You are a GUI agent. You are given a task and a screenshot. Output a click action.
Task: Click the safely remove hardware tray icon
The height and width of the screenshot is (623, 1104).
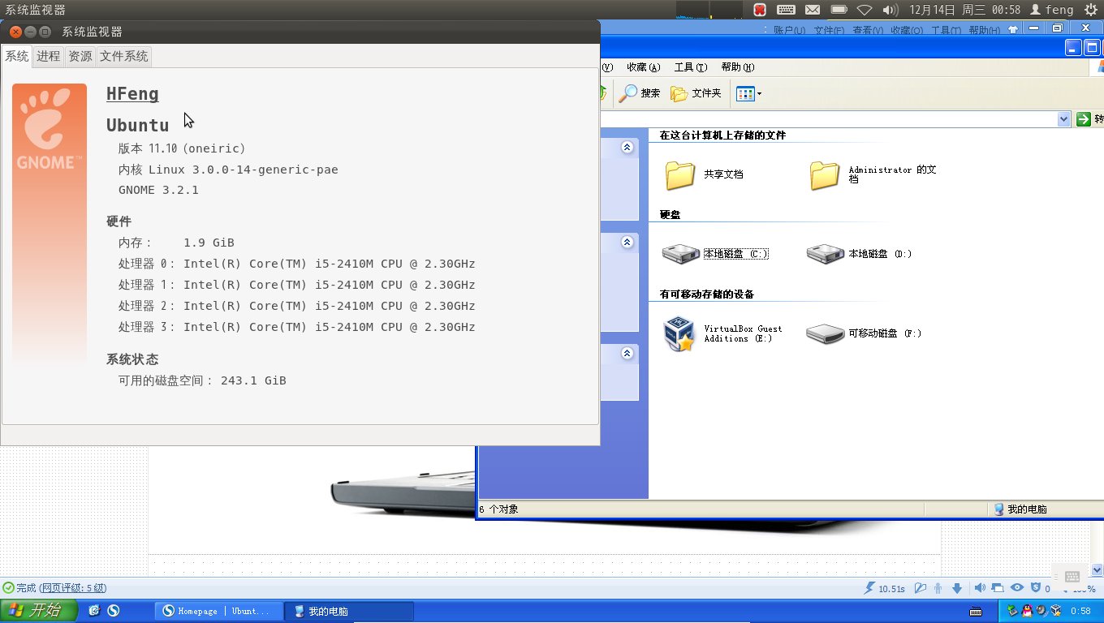(x=1012, y=610)
